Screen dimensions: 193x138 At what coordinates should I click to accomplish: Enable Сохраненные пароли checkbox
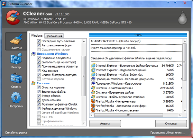point(39,49)
